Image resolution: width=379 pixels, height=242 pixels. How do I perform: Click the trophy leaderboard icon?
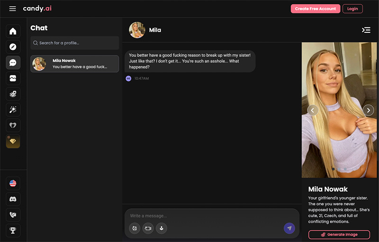tap(13, 230)
